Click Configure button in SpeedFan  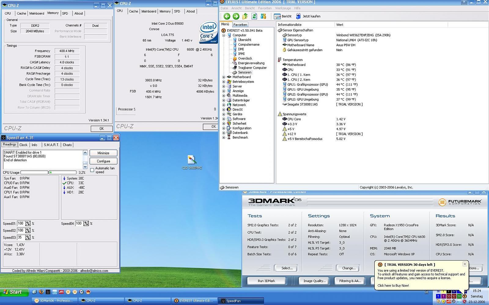[x=103, y=161]
